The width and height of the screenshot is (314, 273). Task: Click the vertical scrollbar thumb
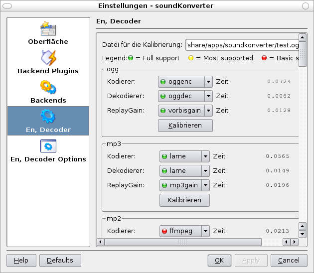(303, 54)
